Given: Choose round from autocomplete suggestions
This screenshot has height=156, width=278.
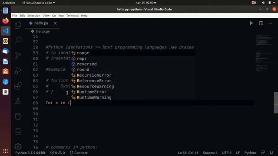Looking at the screenshot, I should [132, 69].
